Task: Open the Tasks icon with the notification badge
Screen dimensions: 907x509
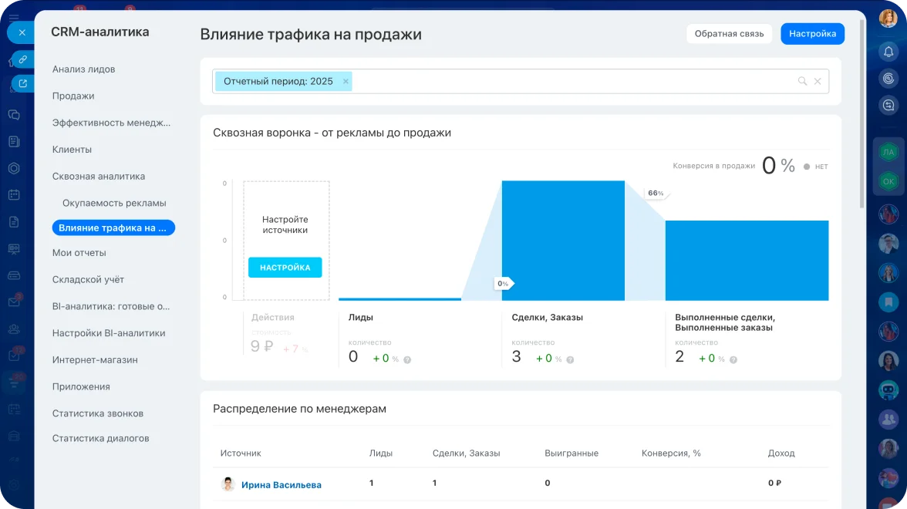Action: (15, 354)
